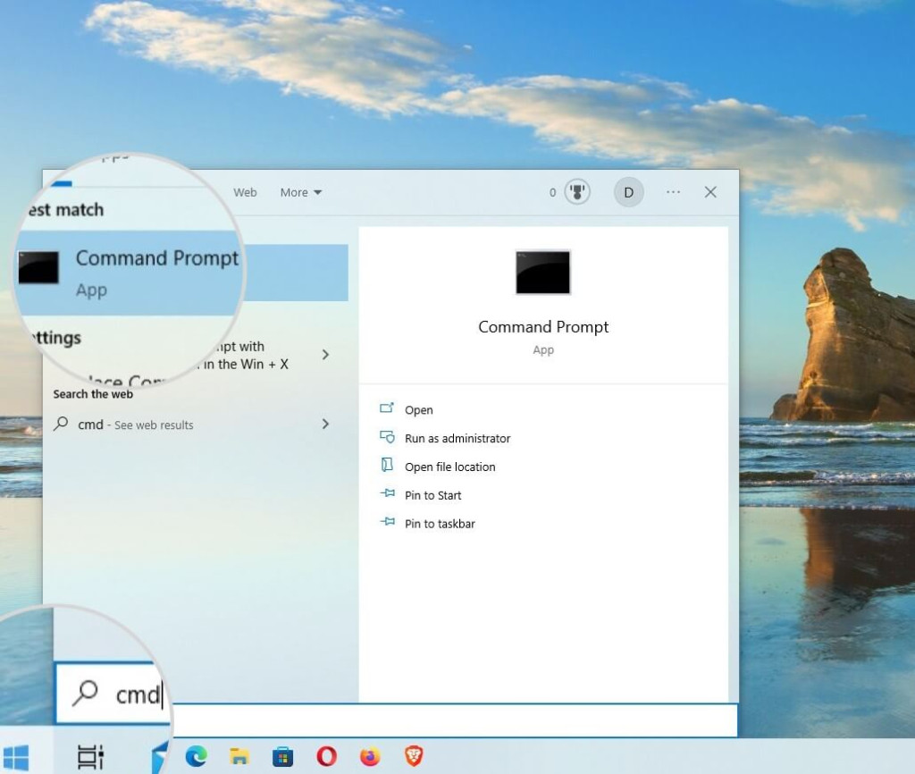Click the search magnifier beside cmd web result

(61, 424)
